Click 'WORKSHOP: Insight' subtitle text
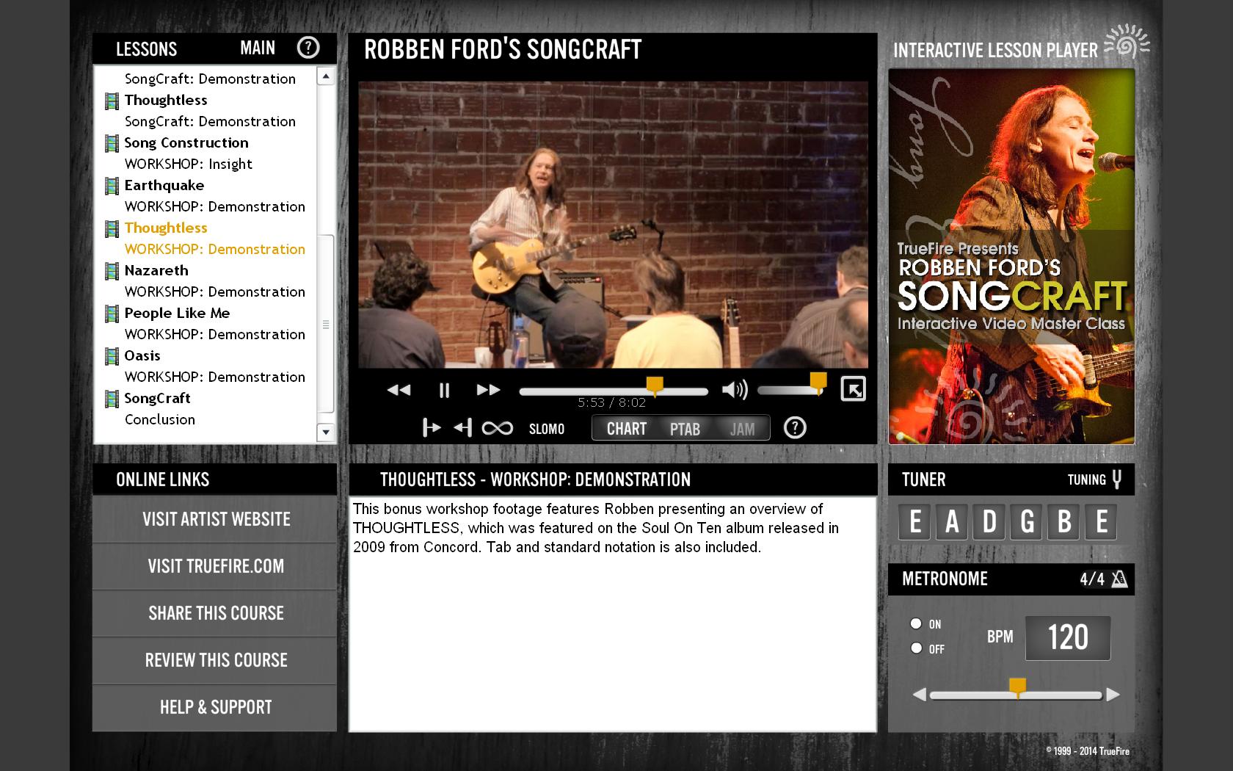The width and height of the screenshot is (1233, 771). (189, 164)
